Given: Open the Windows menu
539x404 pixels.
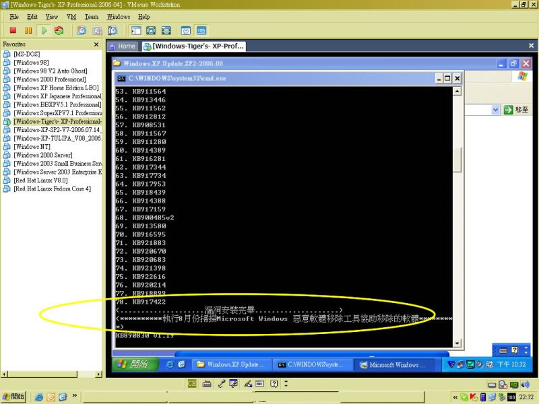Looking at the screenshot, I should pyautogui.click(x=119, y=17).
